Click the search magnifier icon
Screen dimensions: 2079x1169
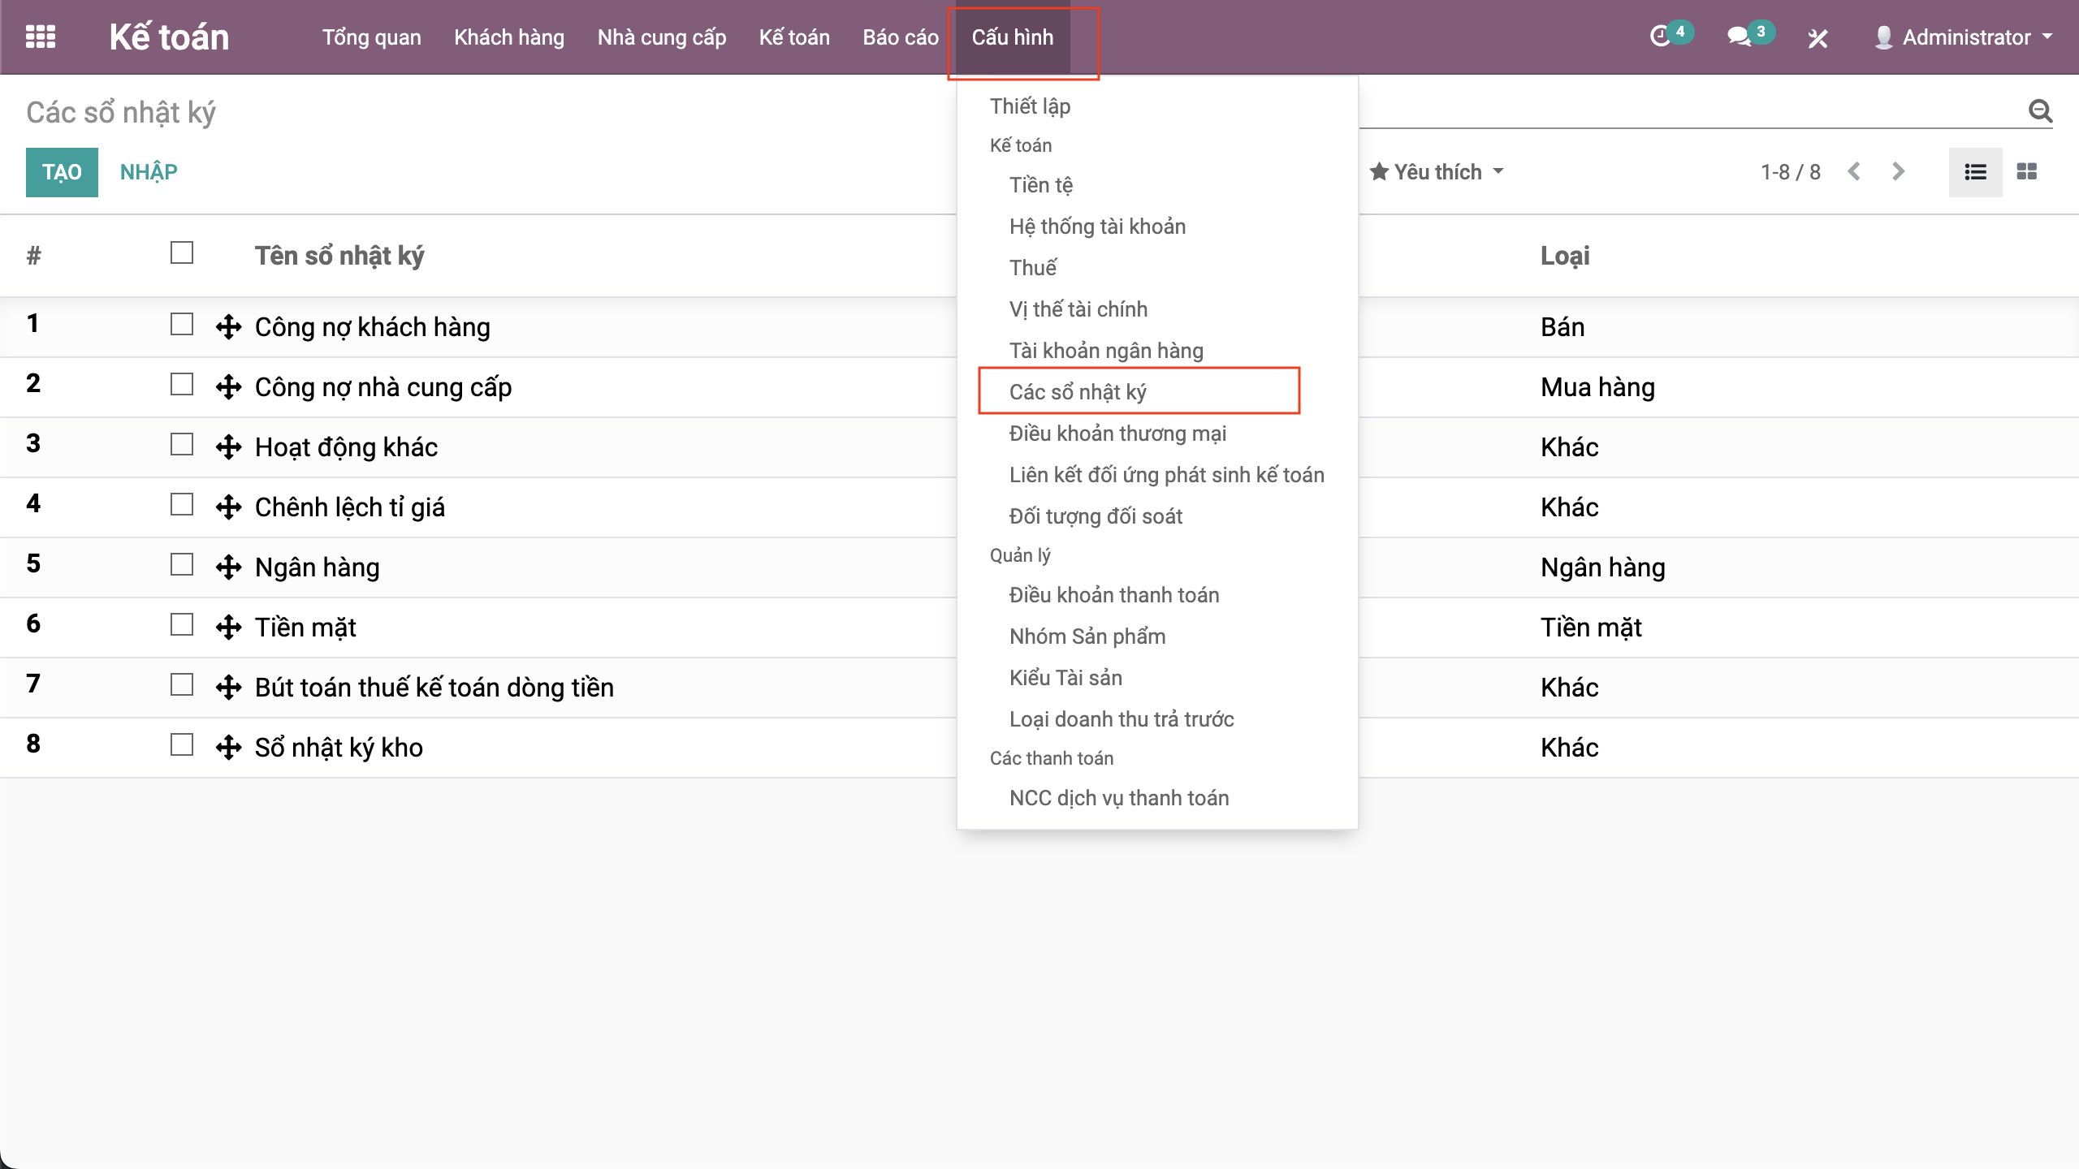2040,111
